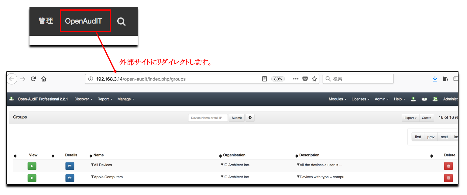Open the Help dropdown menu
Image resolution: width=467 pixels, height=195 pixels.
(400, 99)
